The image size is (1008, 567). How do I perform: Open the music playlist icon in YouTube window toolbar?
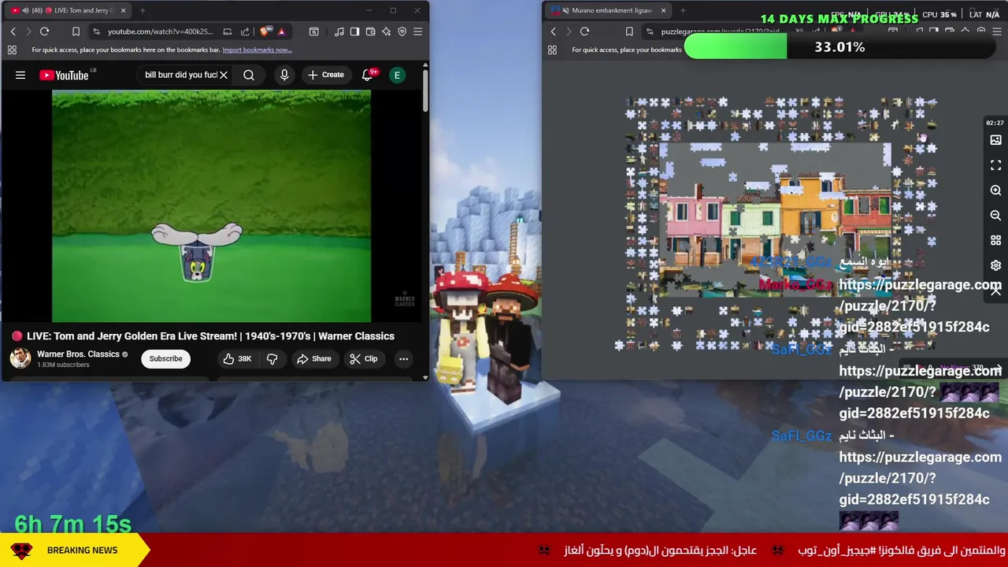(x=339, y=31)
